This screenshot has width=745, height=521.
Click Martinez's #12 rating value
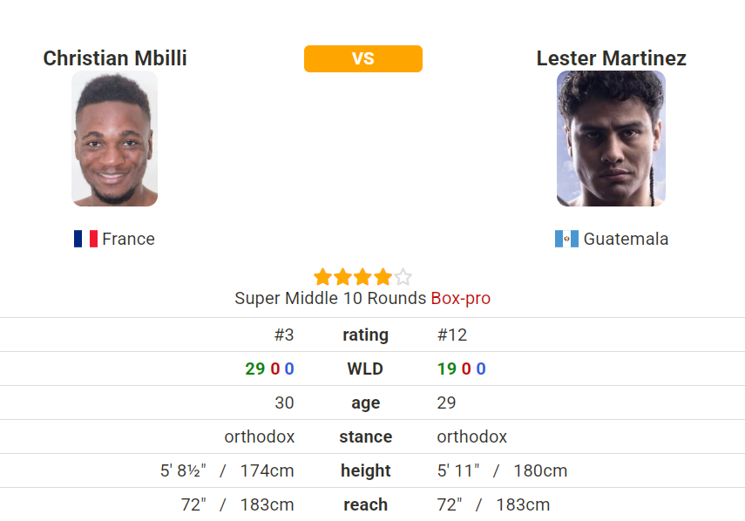[x=452, y=335]
